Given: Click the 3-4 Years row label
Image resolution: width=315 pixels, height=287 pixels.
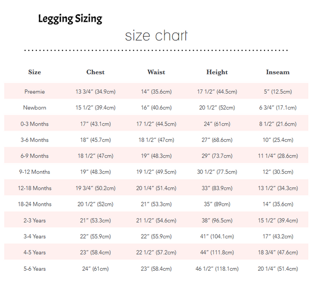Looking at the screenshot, I should tap(35, 237).
